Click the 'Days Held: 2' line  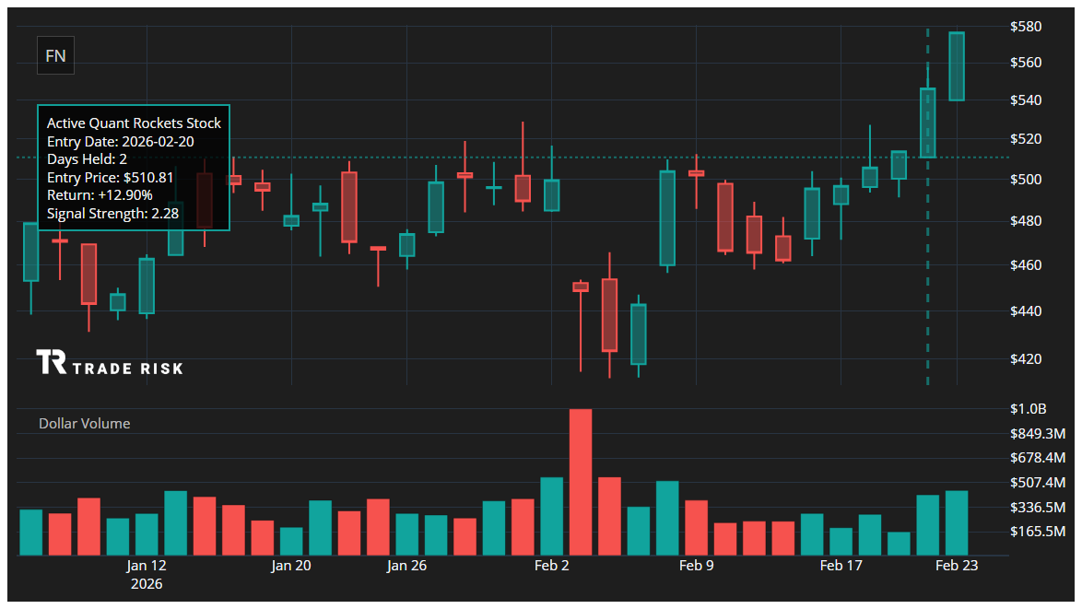(x=87, y=159)
